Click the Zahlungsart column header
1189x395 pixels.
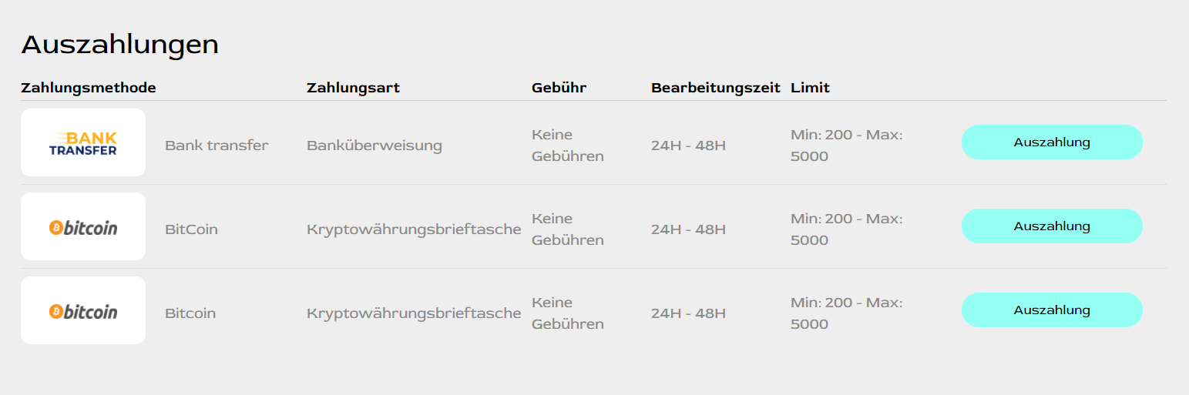pyautogui.click(x=353, y=88)
